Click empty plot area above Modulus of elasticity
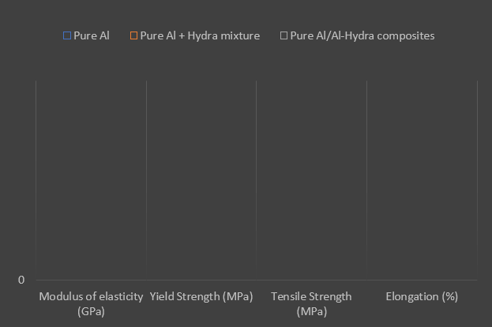 pyautogui.click(x=91, y=180)
